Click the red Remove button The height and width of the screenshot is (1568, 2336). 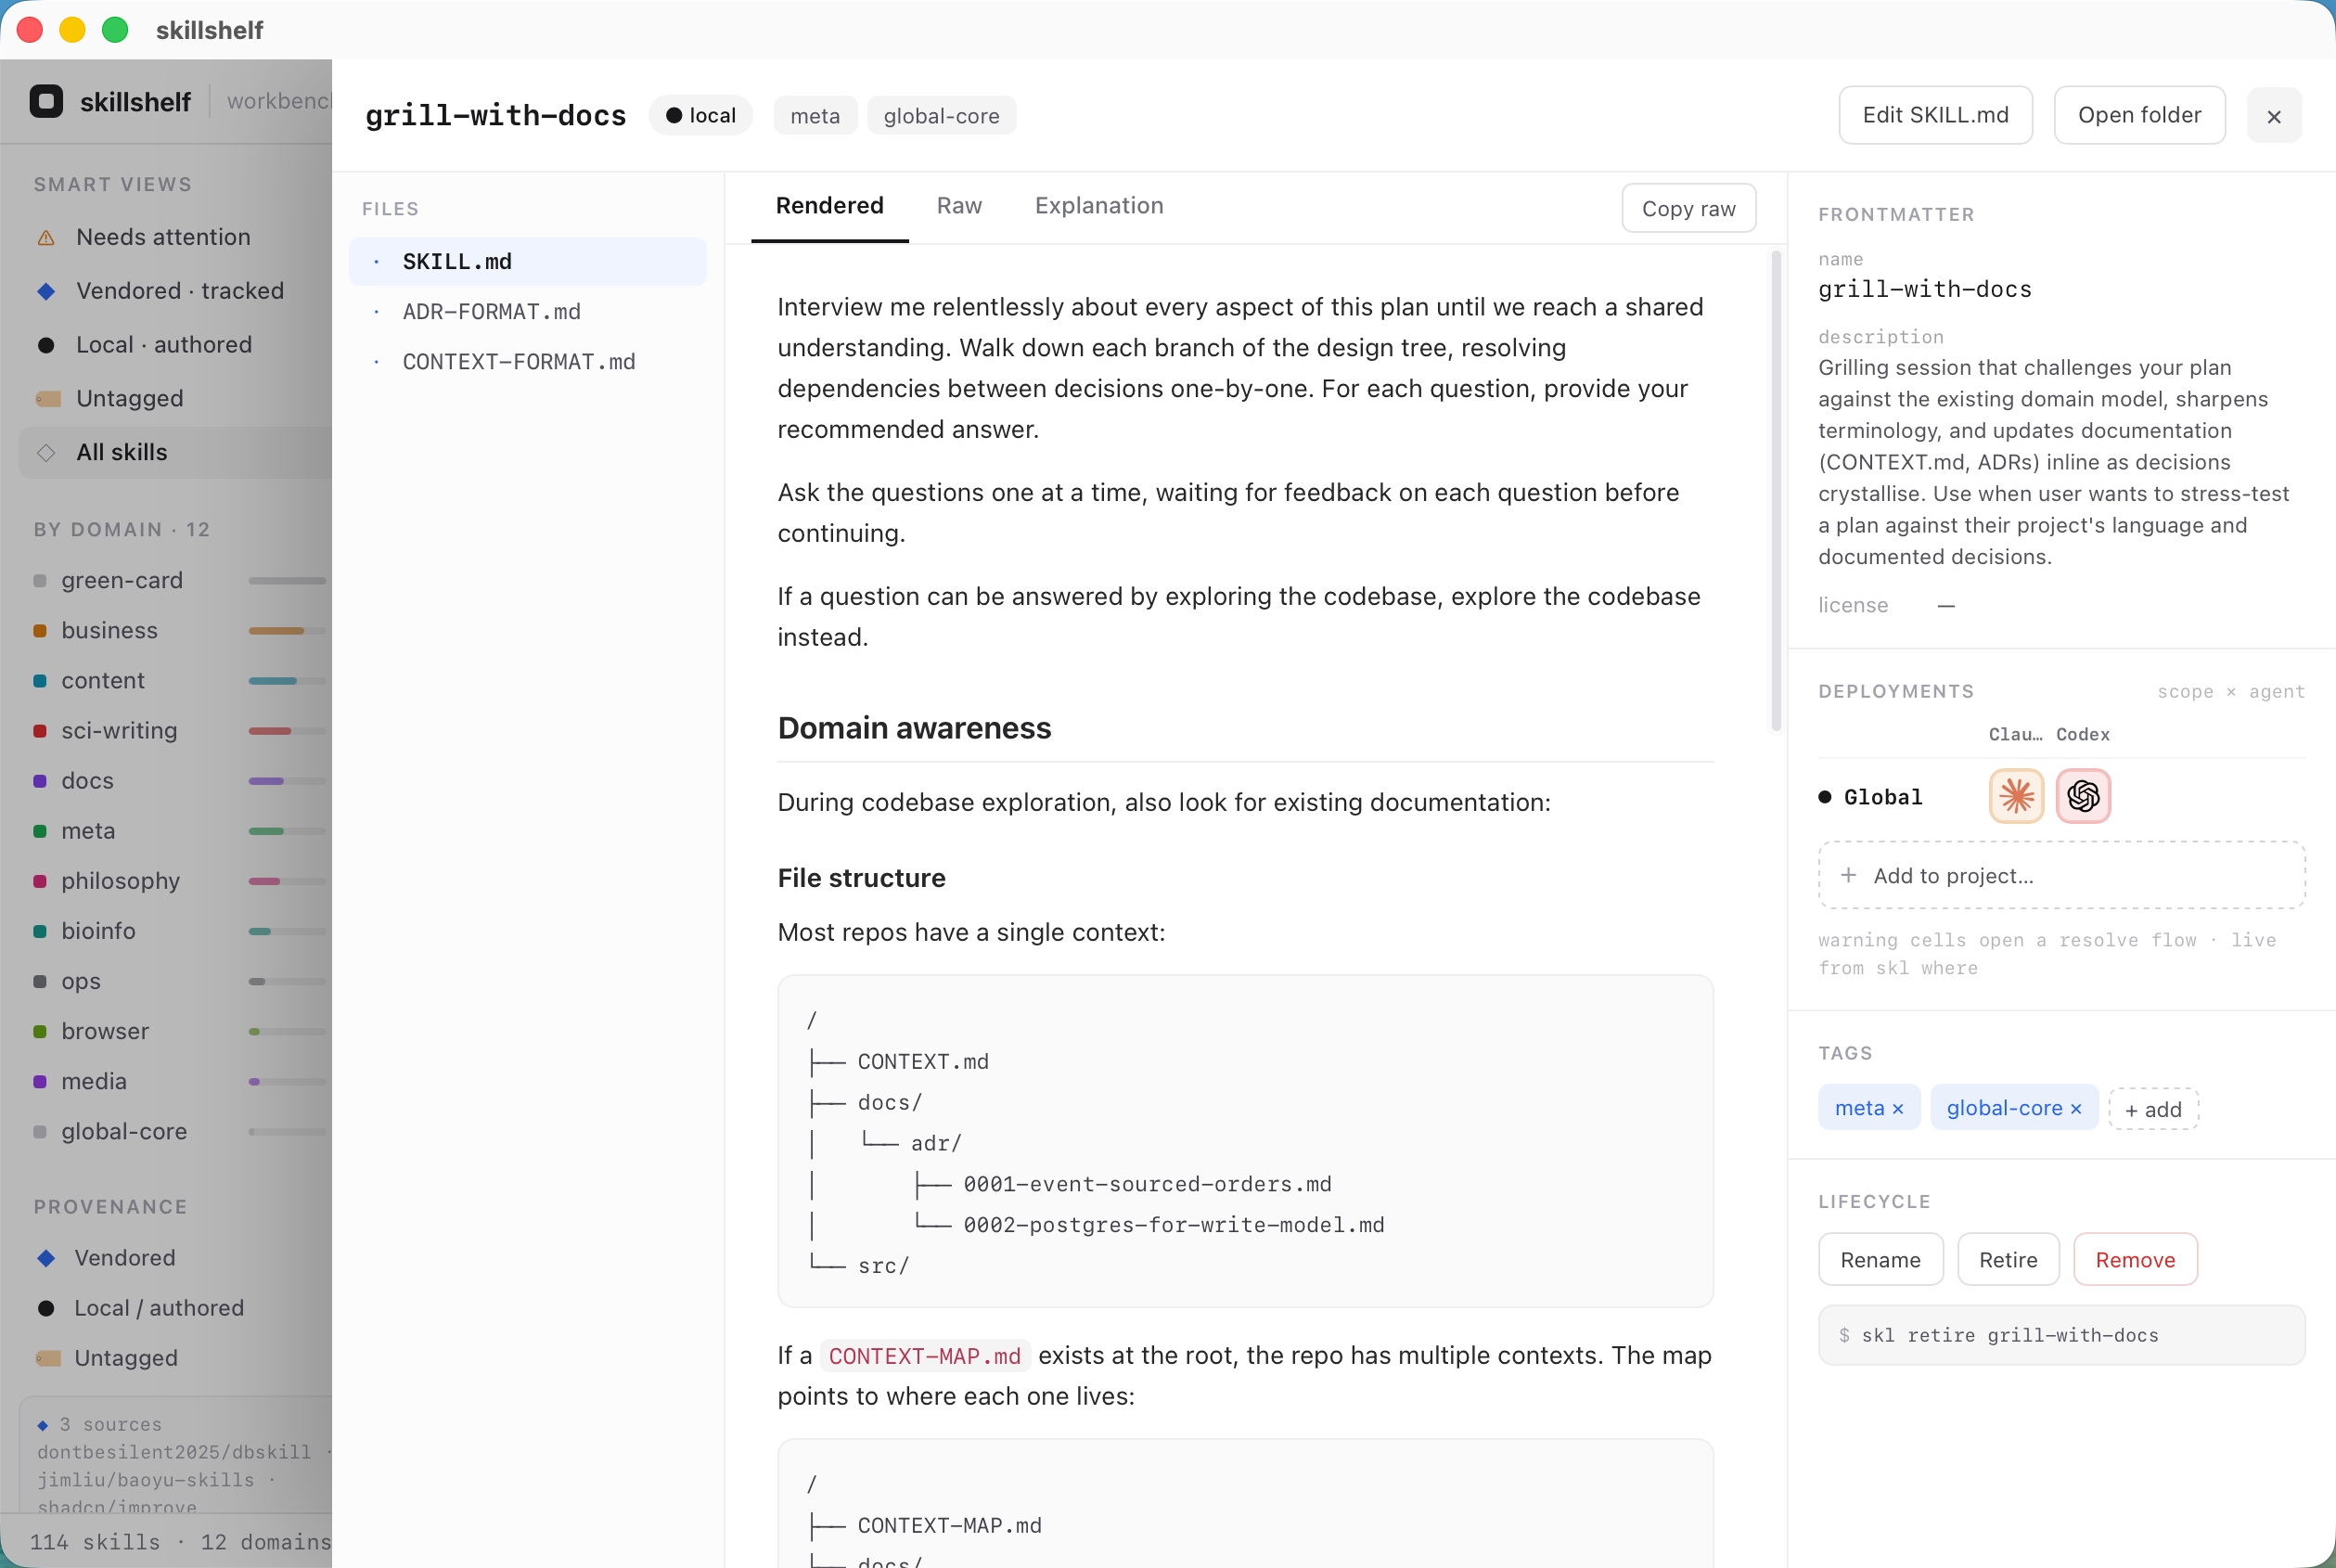(x=2134, y=1260)
